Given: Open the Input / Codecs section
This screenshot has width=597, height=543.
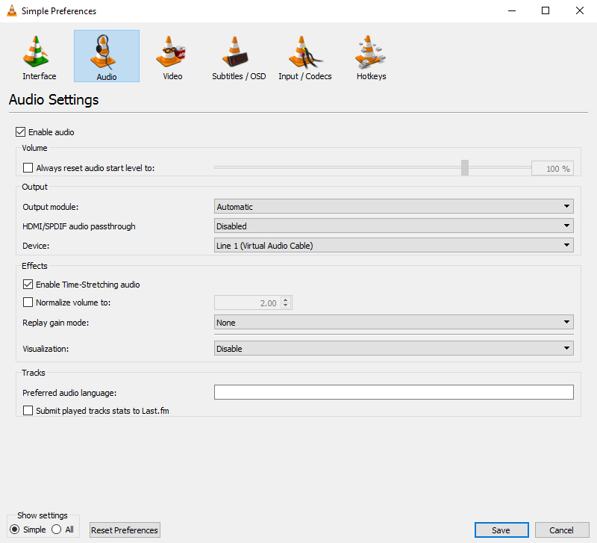Looking at the screenshot, I should (x=304, y=56).
